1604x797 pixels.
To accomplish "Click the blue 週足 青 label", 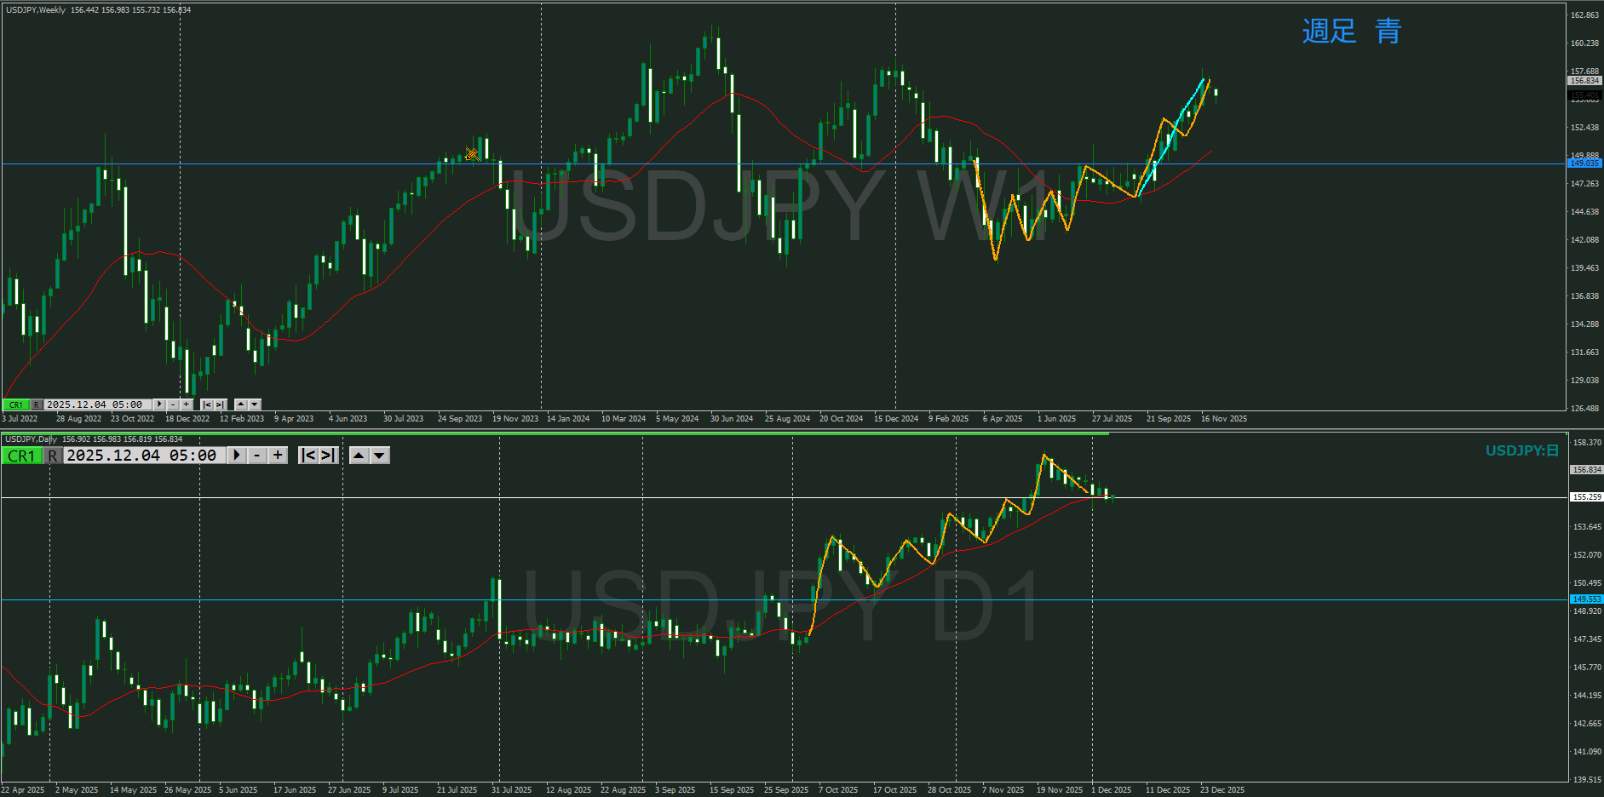I will tap(1351, 32).
